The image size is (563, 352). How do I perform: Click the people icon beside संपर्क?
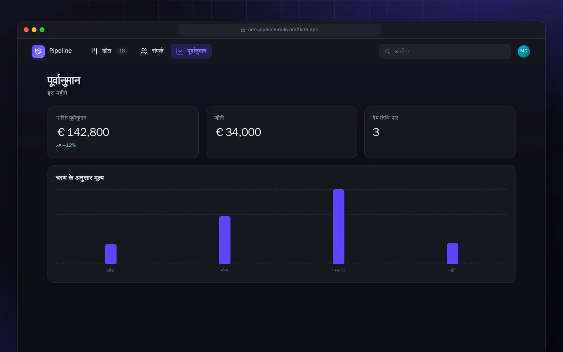click(x=144, y=51)
